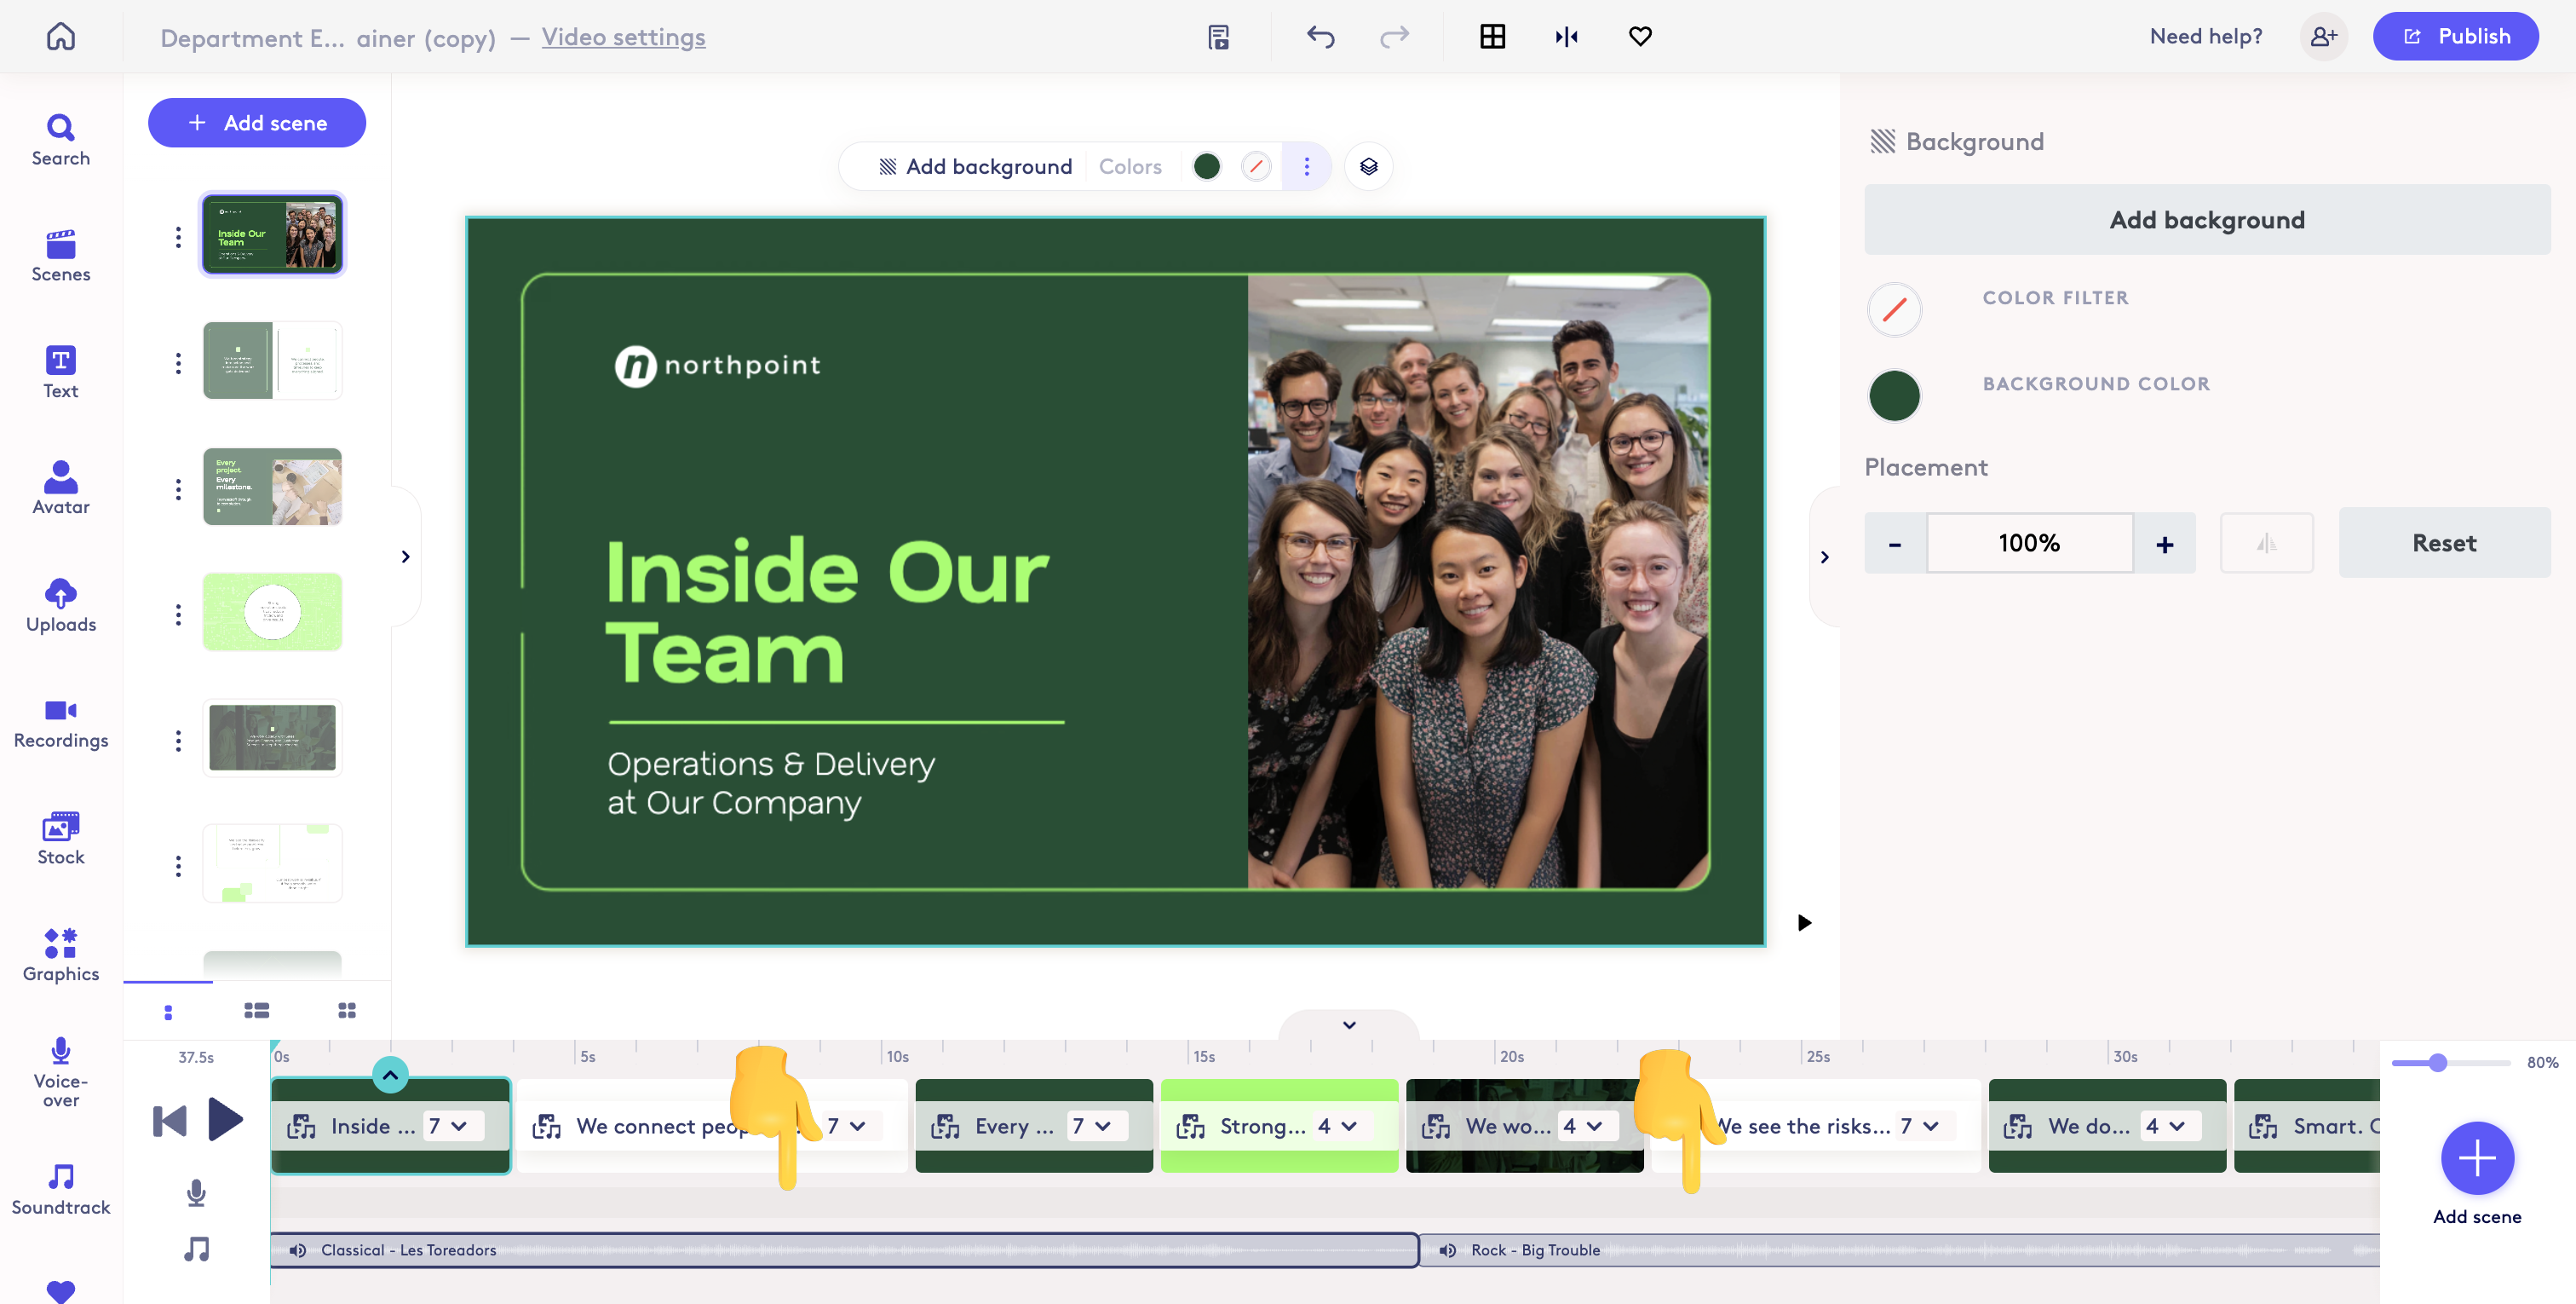Image resolution: width=2576 pixels, height=1304 pixels.
Task: Open the layers stack icon
Action: coord(1368,166)
